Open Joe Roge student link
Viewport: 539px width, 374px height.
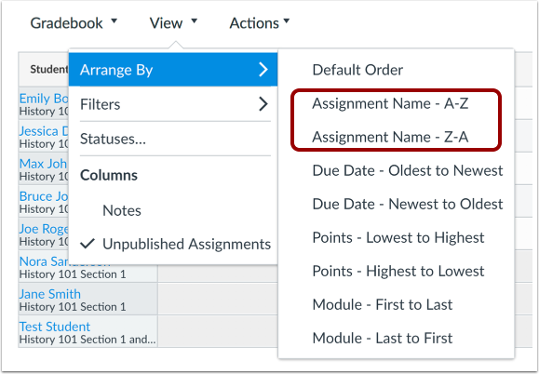tap(44, 229)
